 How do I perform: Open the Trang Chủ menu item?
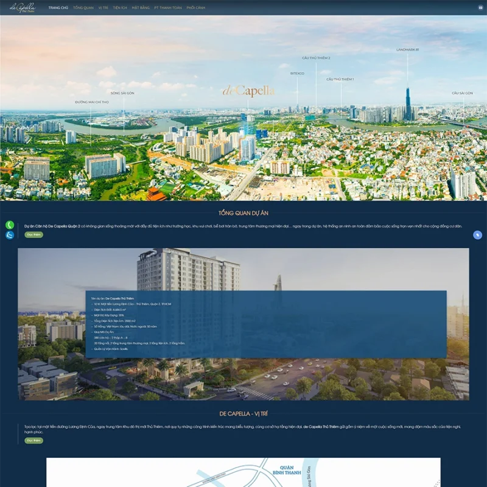(x=58, y=8)
